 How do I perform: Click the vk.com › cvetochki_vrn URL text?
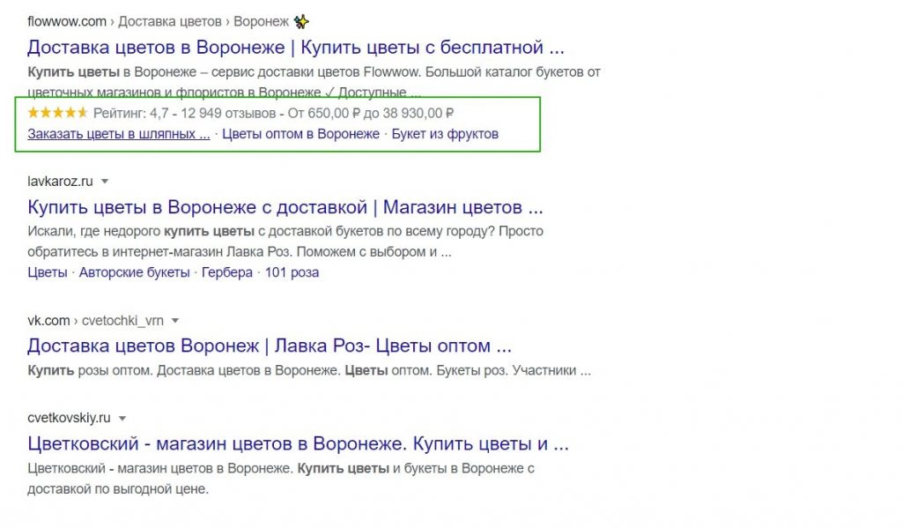95,321
